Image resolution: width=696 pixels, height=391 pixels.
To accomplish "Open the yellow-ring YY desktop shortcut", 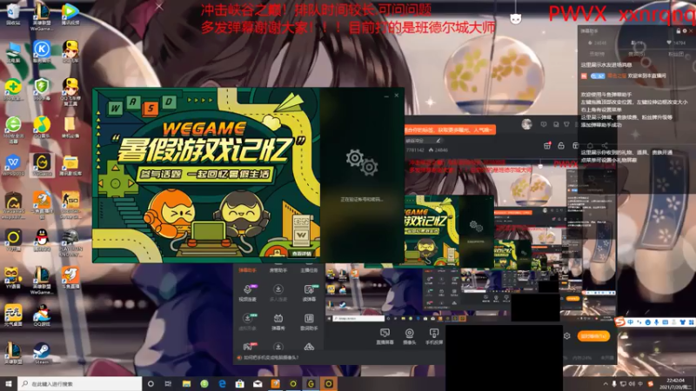I will [13, 241].
